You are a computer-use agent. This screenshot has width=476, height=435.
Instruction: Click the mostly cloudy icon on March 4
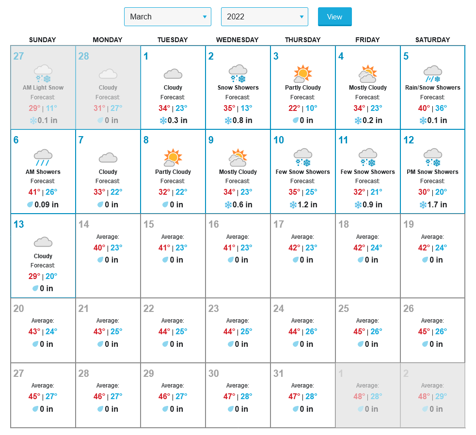tap(368, 74)
